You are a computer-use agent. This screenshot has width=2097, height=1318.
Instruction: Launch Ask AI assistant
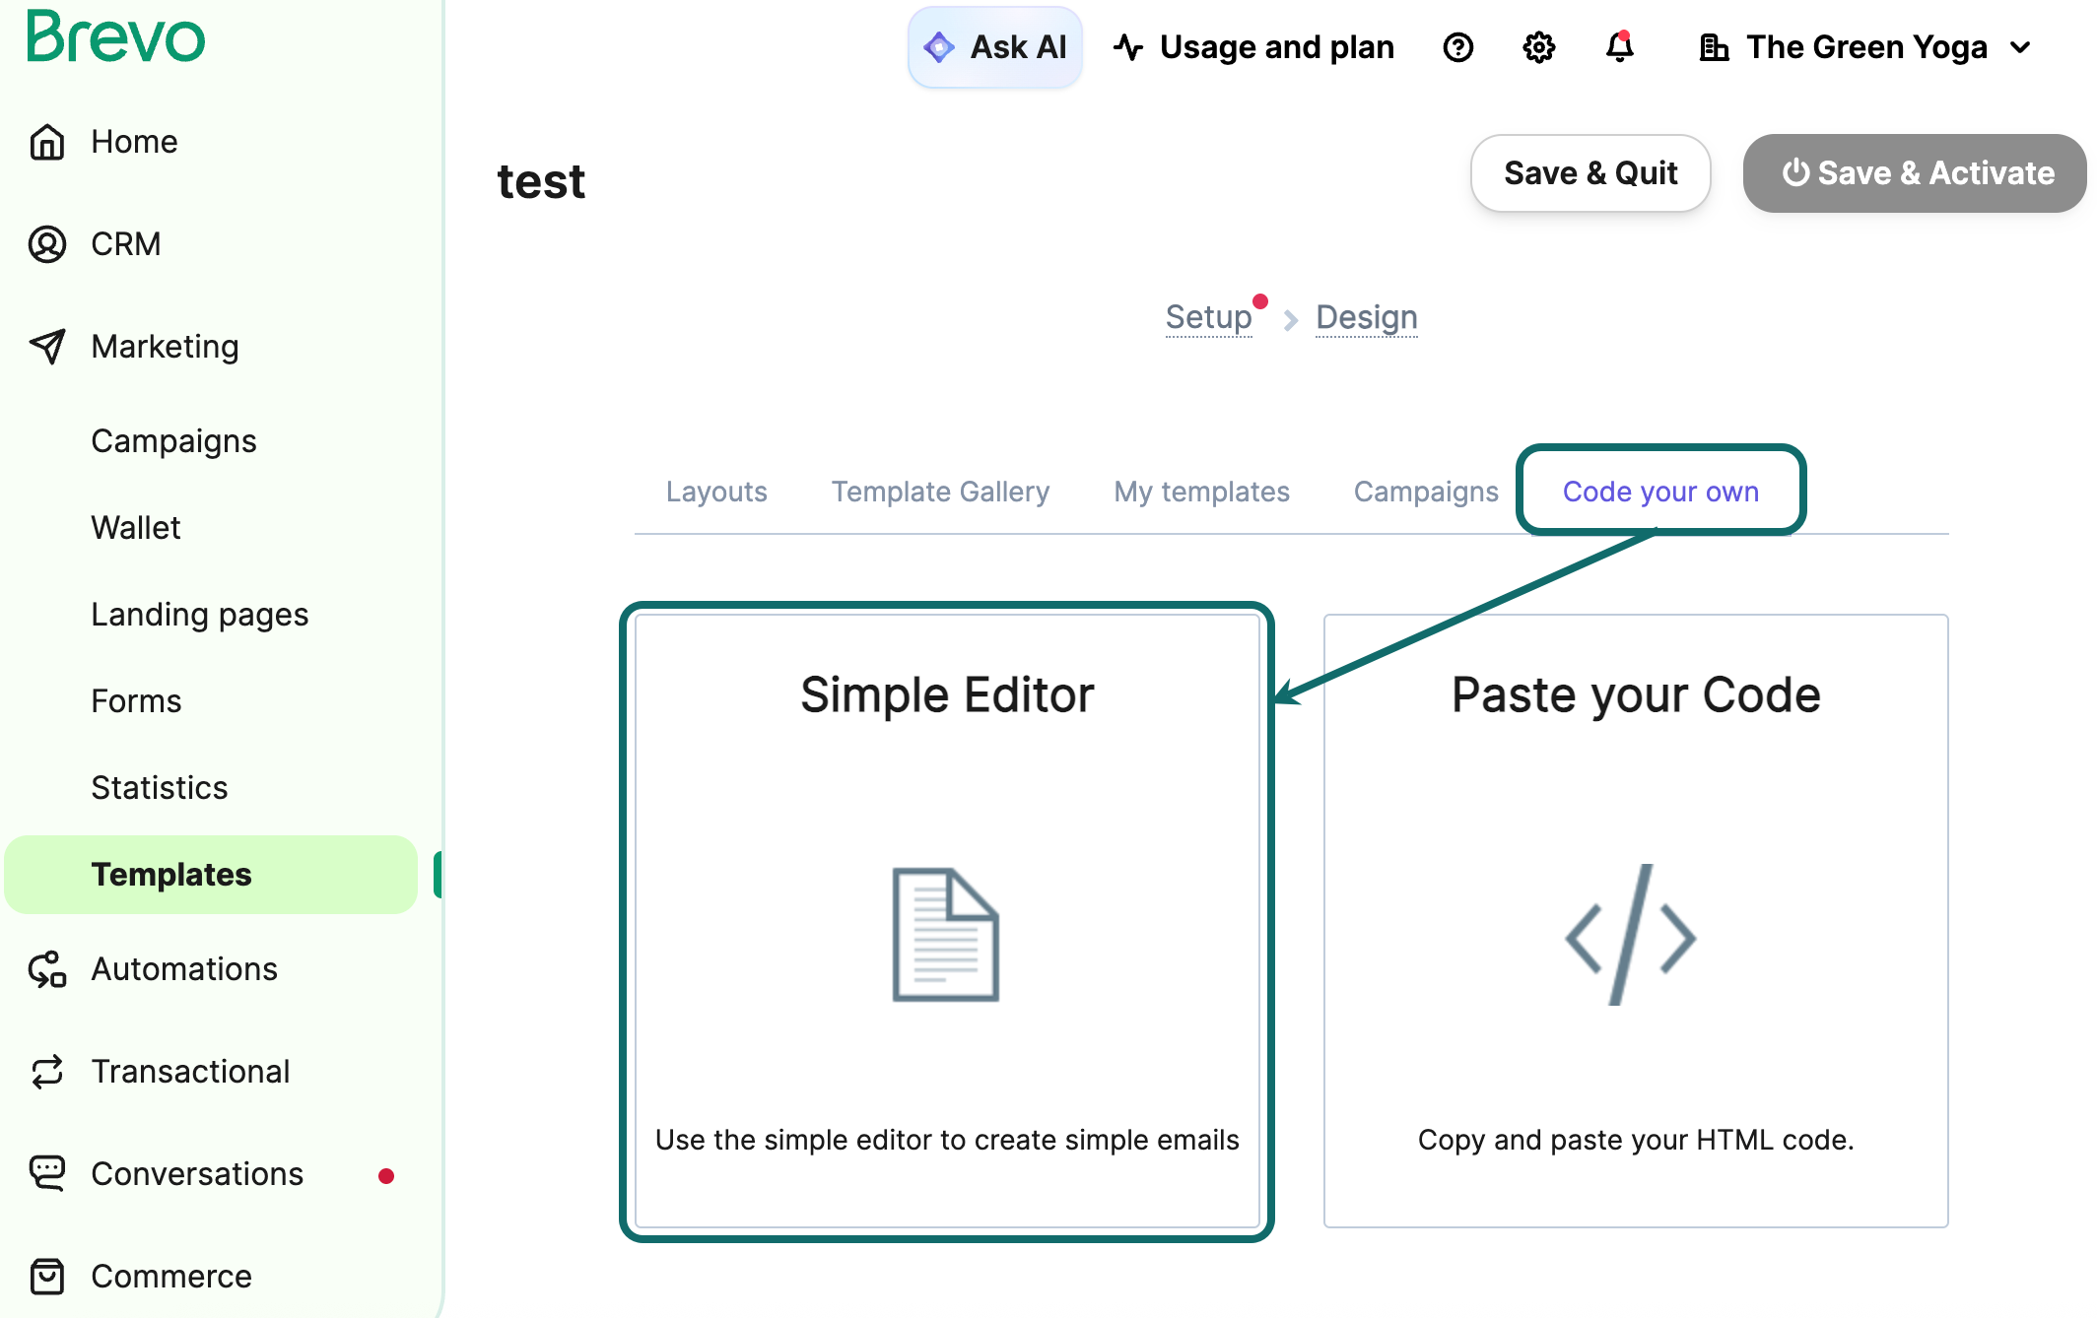(x=995, y=45)
